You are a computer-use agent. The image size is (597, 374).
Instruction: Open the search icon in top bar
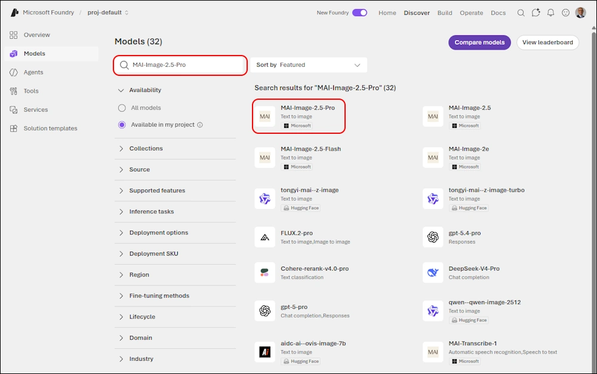pos(521,13)
